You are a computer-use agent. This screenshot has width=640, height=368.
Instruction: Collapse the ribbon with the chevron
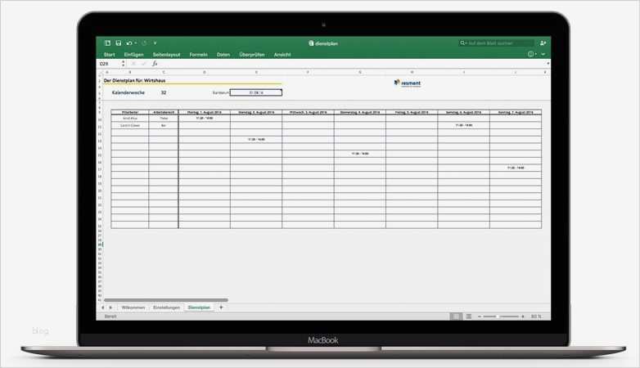tap(543, 54)
